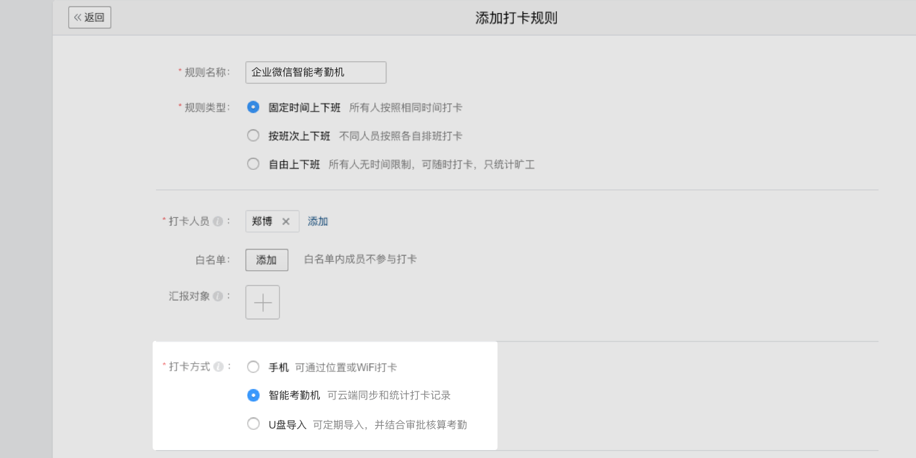This screenshot has height=458, width=916.
Task: Click the 郑博 member tag
Action: pos(272,222)
